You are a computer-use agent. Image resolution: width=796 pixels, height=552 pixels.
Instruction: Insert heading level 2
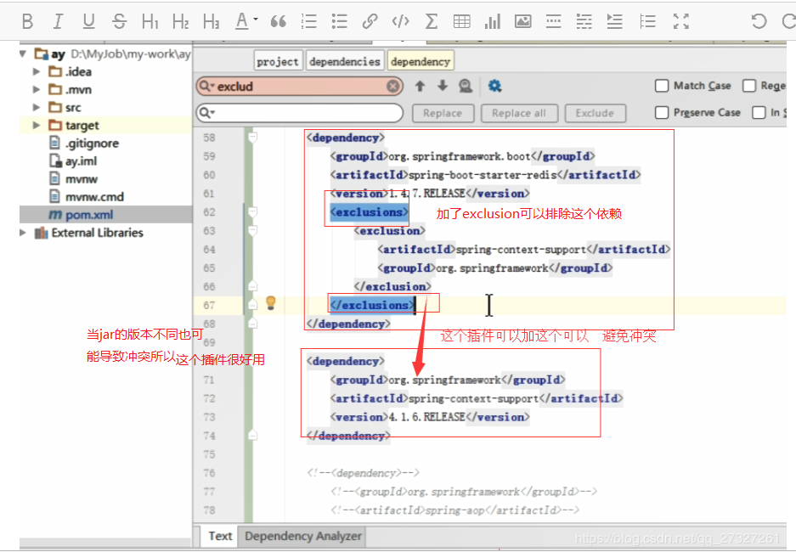181,21
